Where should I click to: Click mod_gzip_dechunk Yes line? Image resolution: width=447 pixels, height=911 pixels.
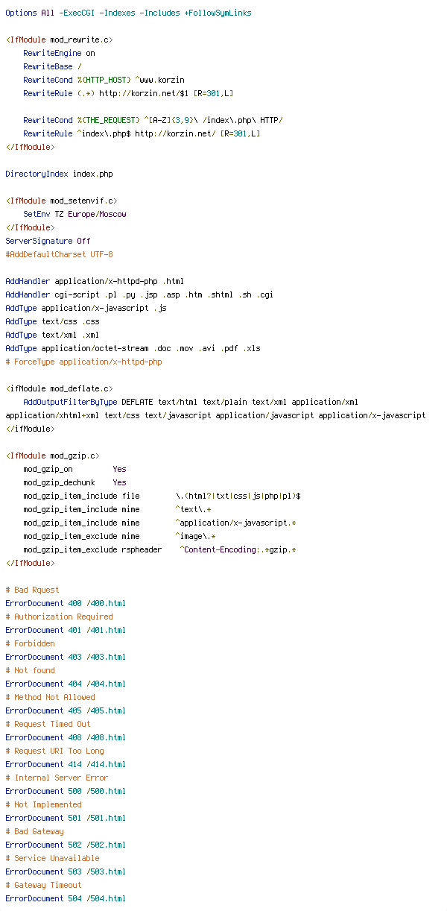pos(74,482)
